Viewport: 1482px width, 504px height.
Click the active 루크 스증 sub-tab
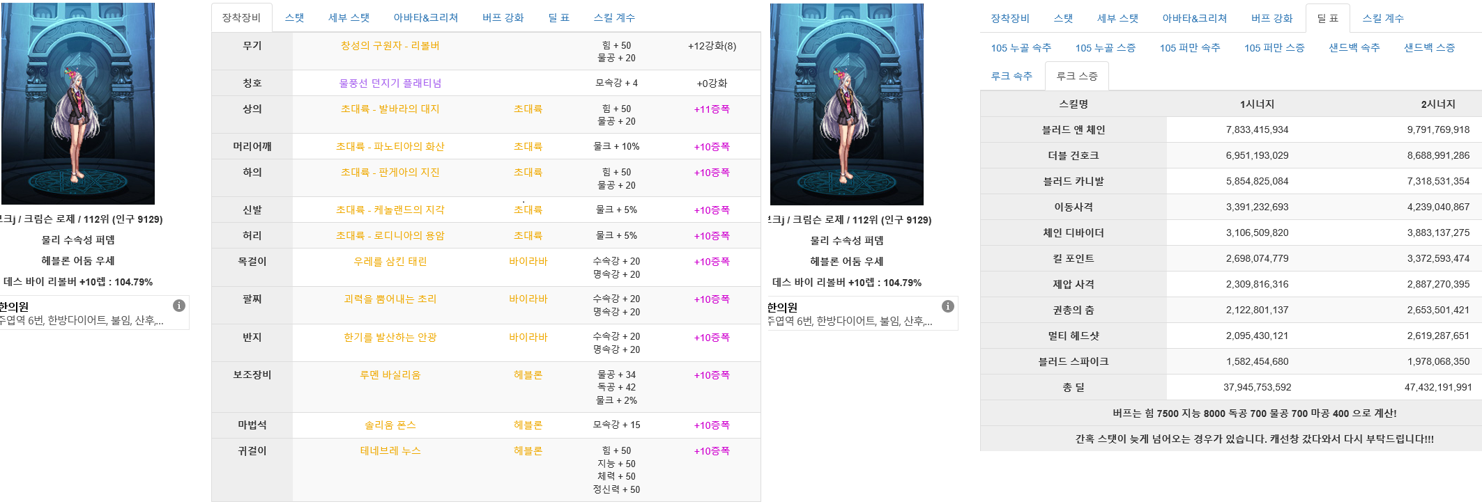[1077, 76]
